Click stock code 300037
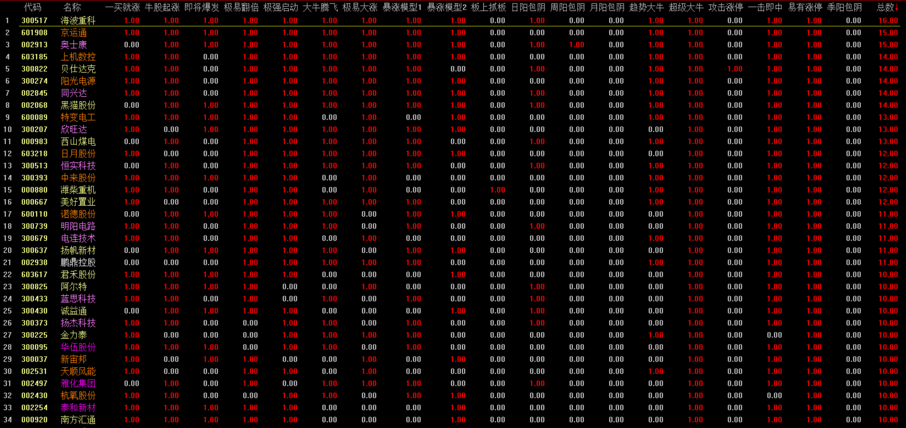 [x=34, y=359]
